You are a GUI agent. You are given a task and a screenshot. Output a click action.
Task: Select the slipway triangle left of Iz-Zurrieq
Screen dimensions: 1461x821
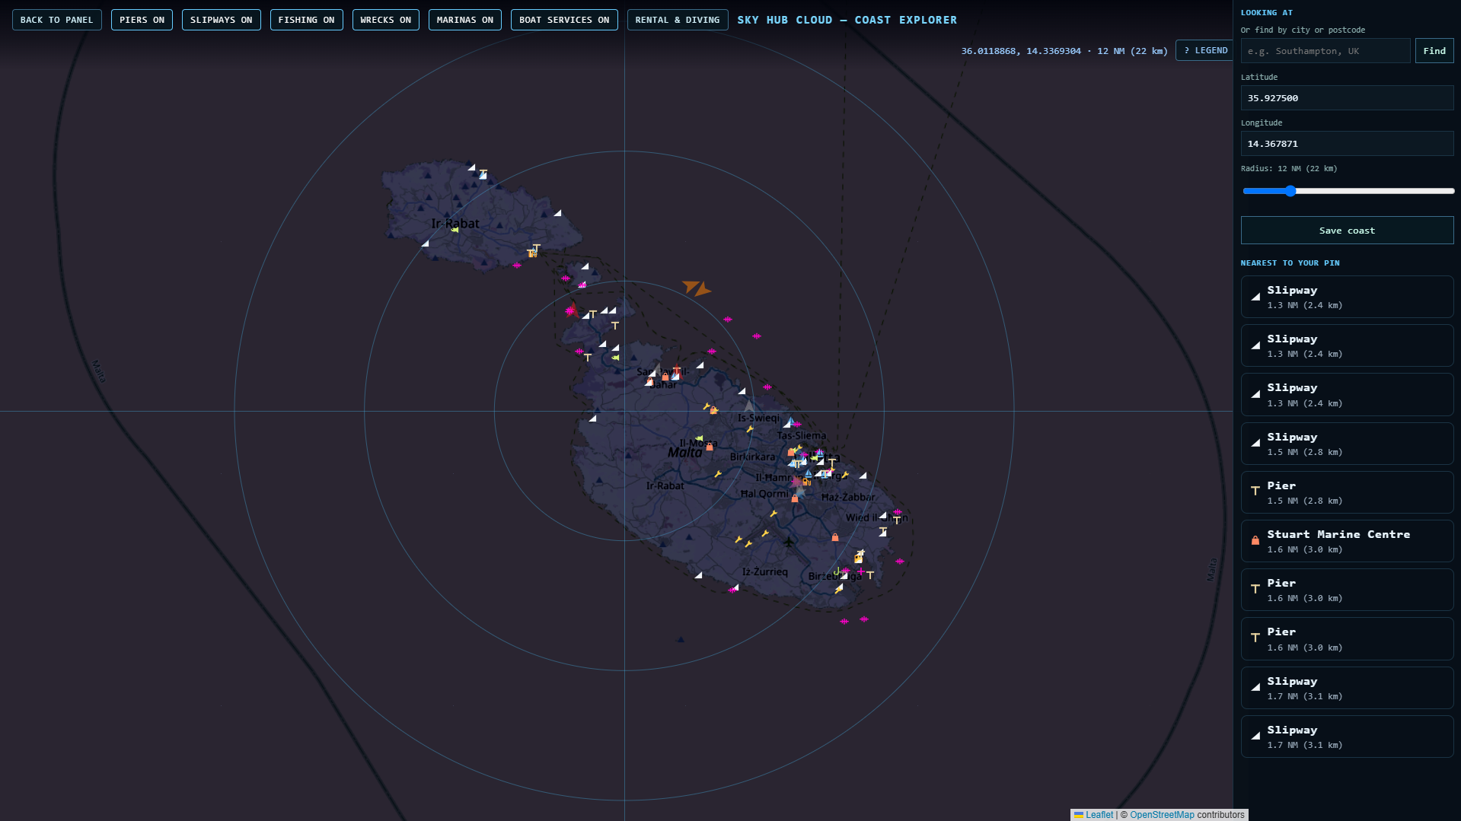[698, 574]
